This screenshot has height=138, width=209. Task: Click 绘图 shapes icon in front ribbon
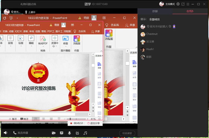click(21, 38)
